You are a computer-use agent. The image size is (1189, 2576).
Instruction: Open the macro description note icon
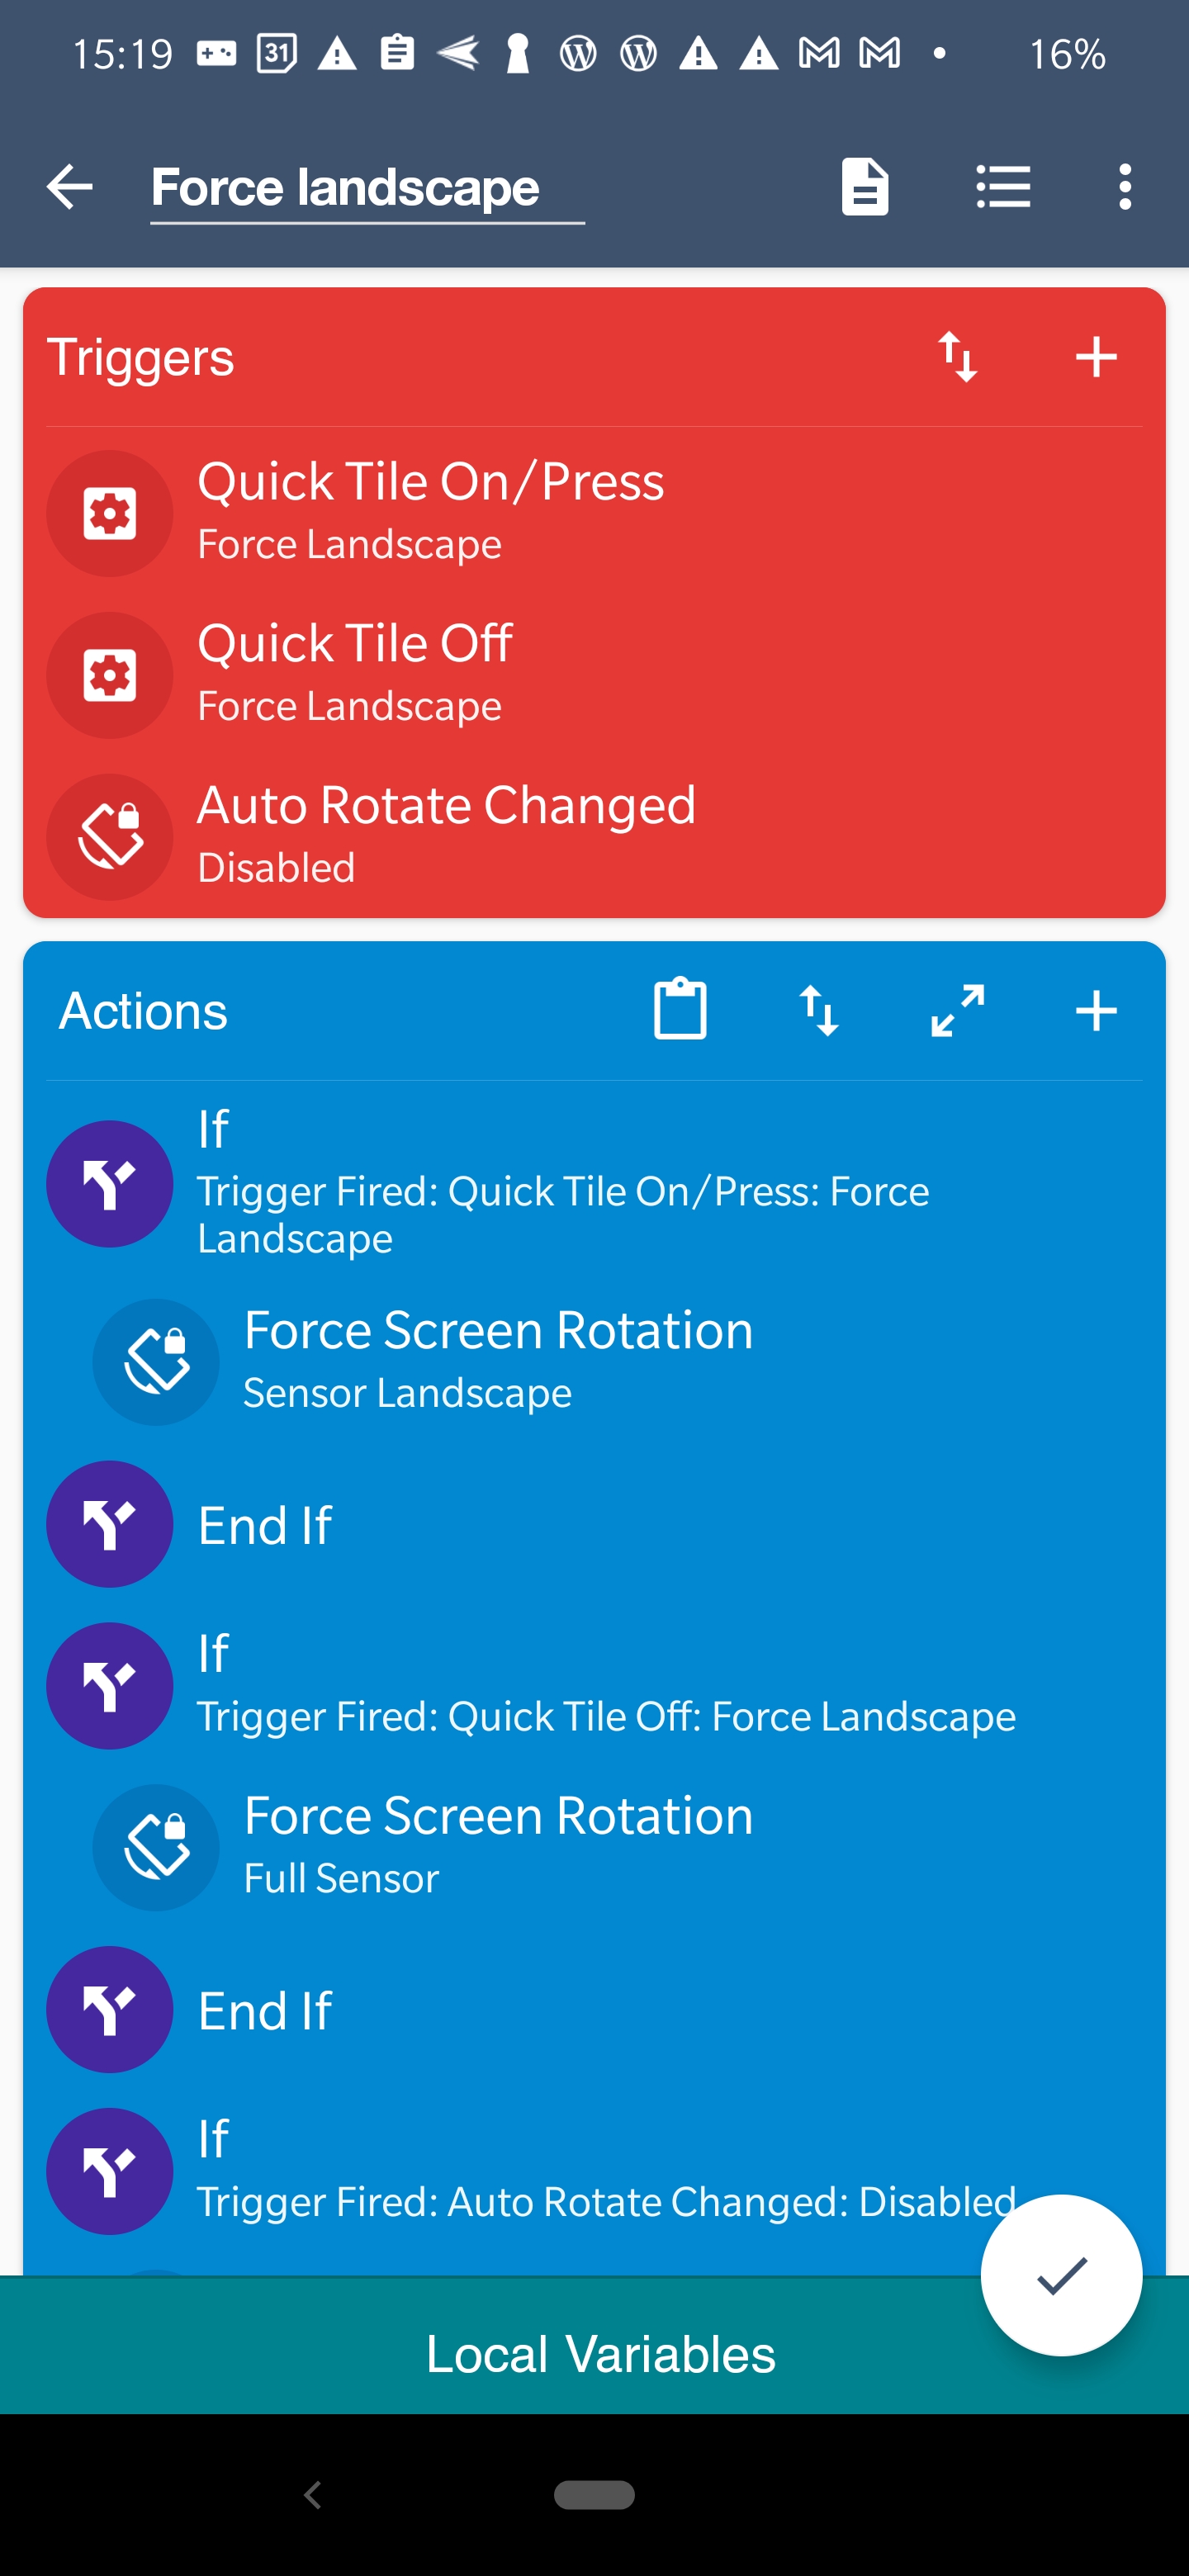pyautogui.click(x=864, y=187)
